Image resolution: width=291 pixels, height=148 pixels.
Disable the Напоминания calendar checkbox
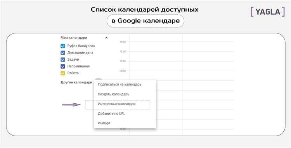tap(63, 66)
